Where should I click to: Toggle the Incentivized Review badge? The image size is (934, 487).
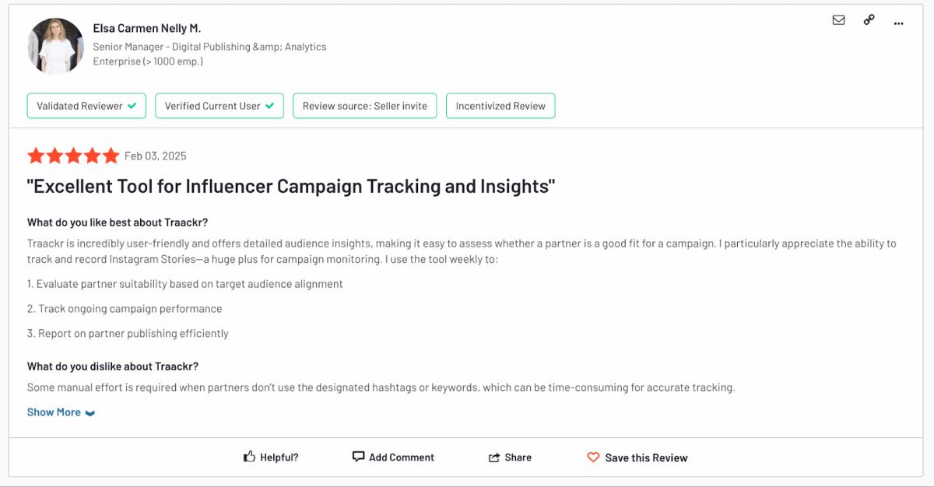[x=500, y=105]
